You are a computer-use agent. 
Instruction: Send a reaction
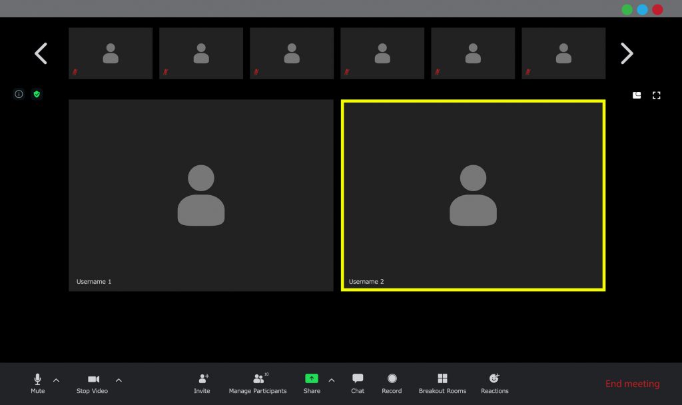[494, 383]
